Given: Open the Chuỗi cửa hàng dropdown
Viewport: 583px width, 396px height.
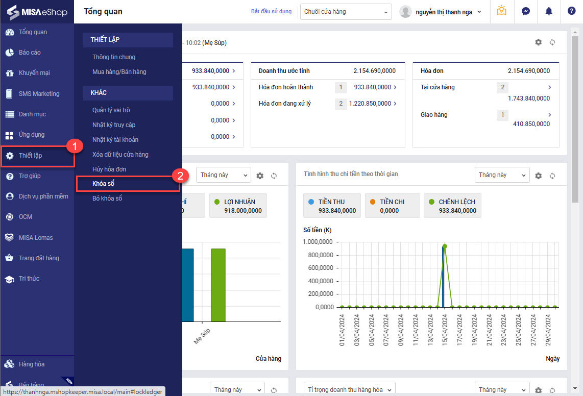Looking at the screenshot, I should click(346, 12).
